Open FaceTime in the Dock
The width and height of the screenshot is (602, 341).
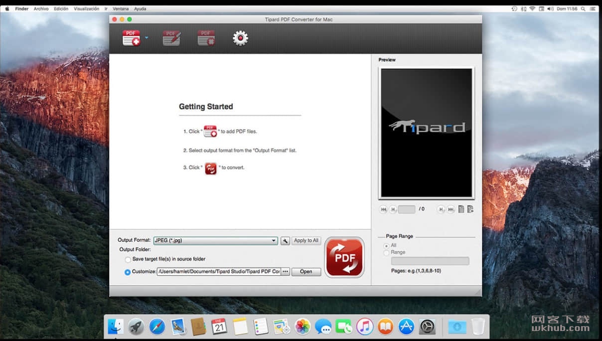pos(344,327)
